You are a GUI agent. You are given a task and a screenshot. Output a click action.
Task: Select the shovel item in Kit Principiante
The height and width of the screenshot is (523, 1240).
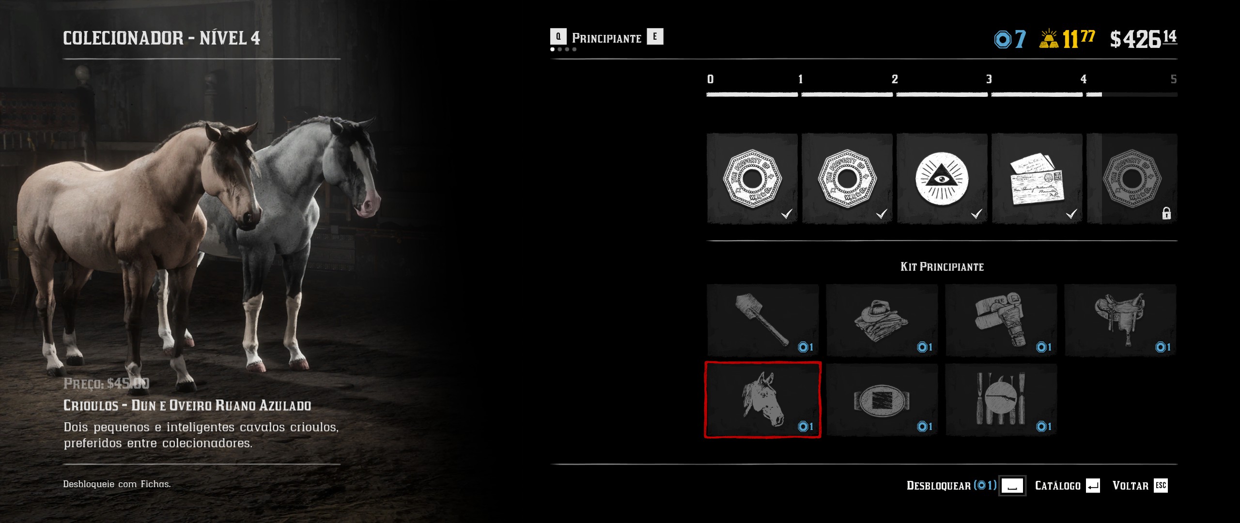763,320
